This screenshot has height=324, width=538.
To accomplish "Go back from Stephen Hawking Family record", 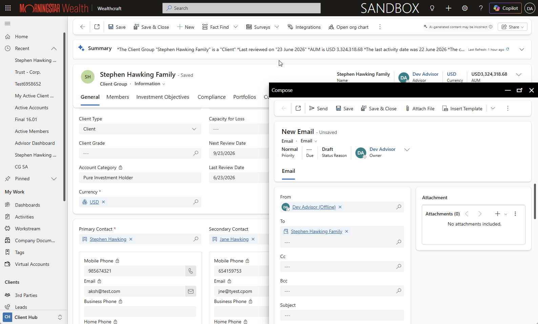I will (x=82, y=27).
